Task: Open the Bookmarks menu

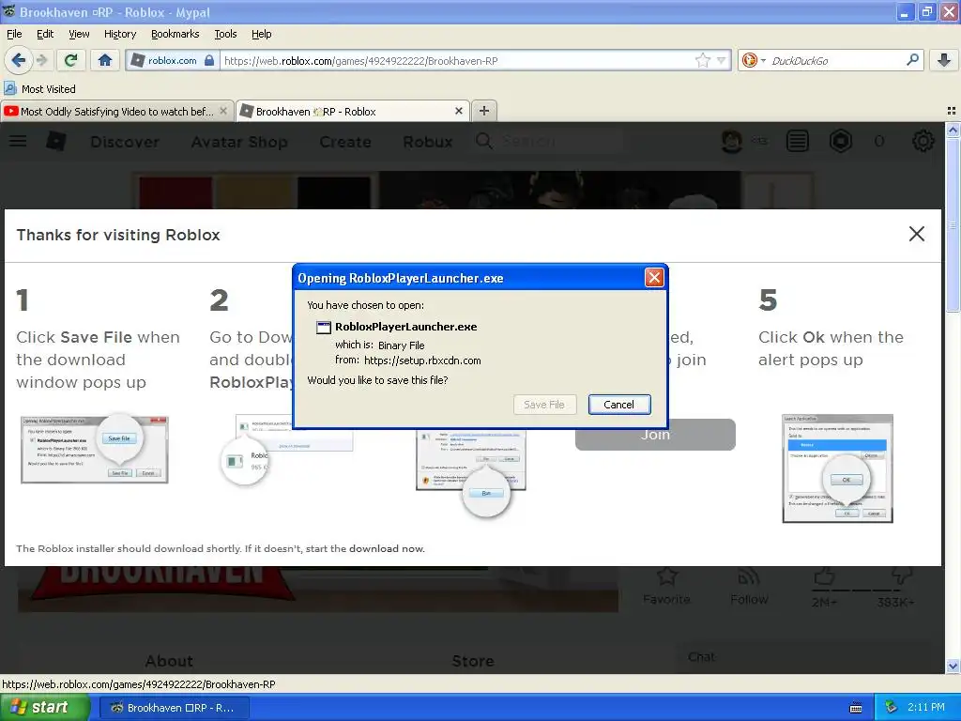Action: 175,34
